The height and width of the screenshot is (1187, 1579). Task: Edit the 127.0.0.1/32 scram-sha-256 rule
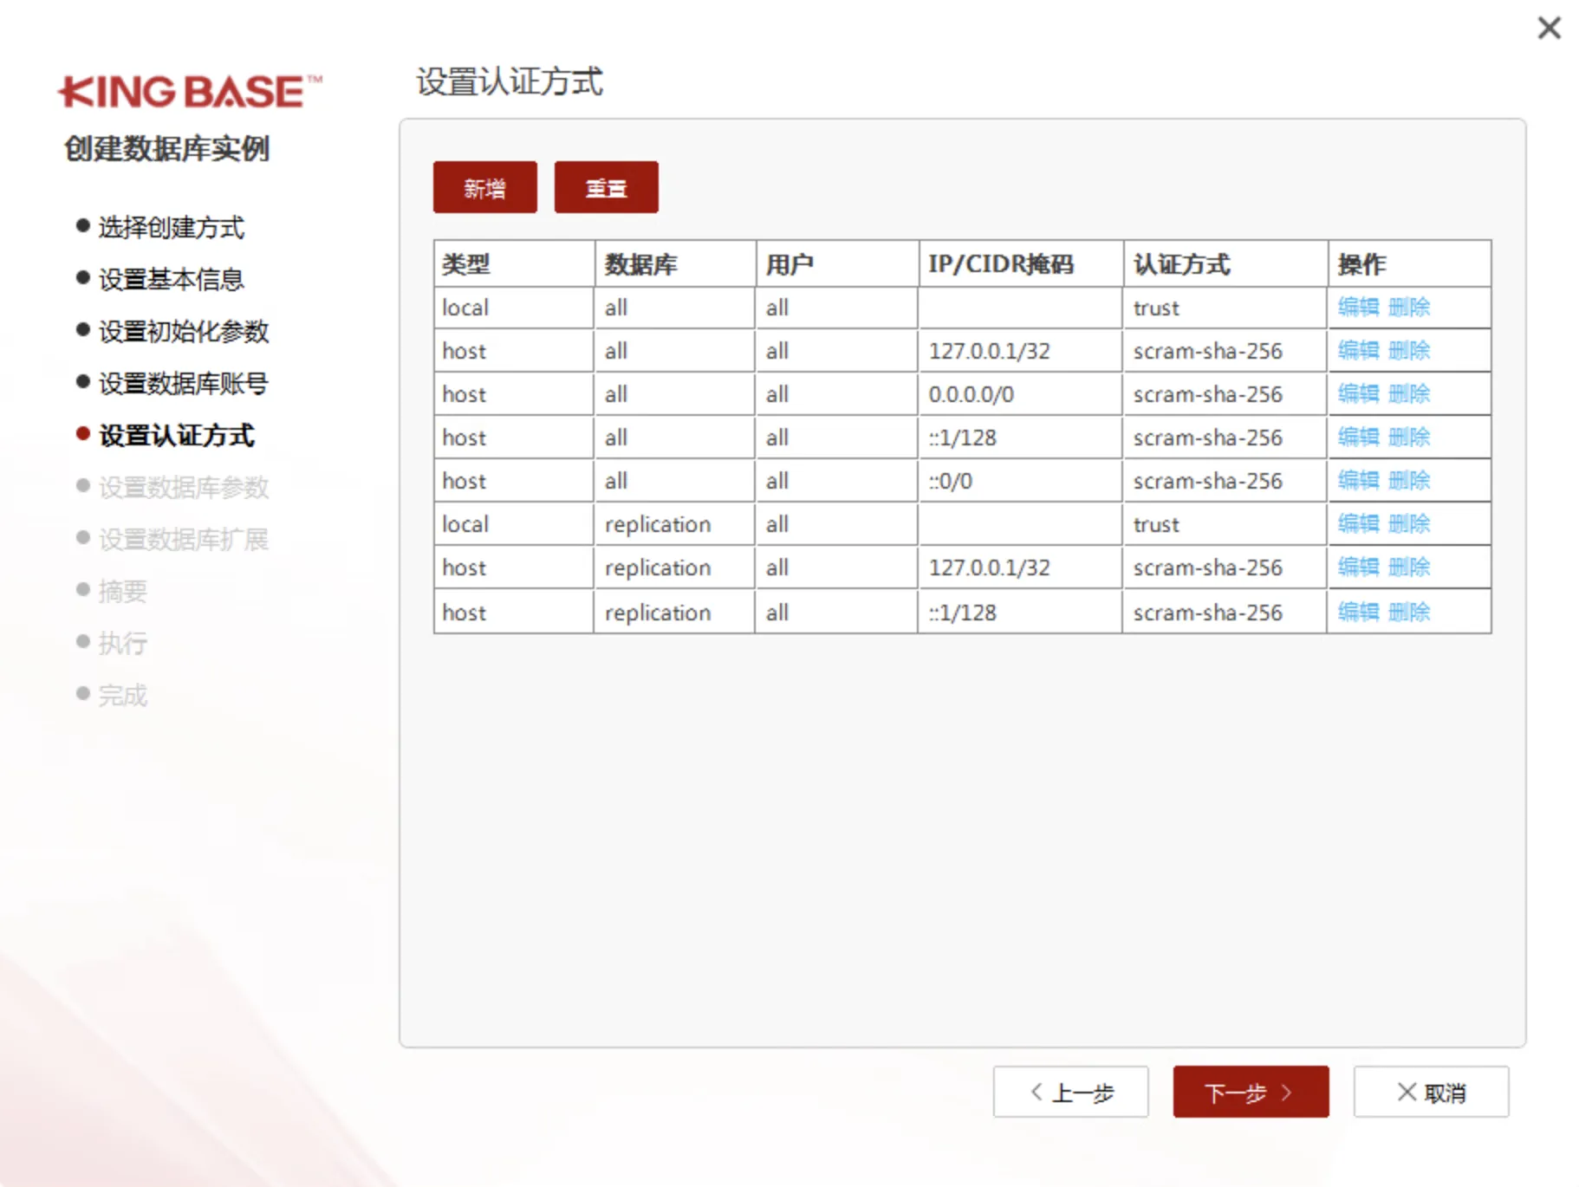coord(1360,351)
